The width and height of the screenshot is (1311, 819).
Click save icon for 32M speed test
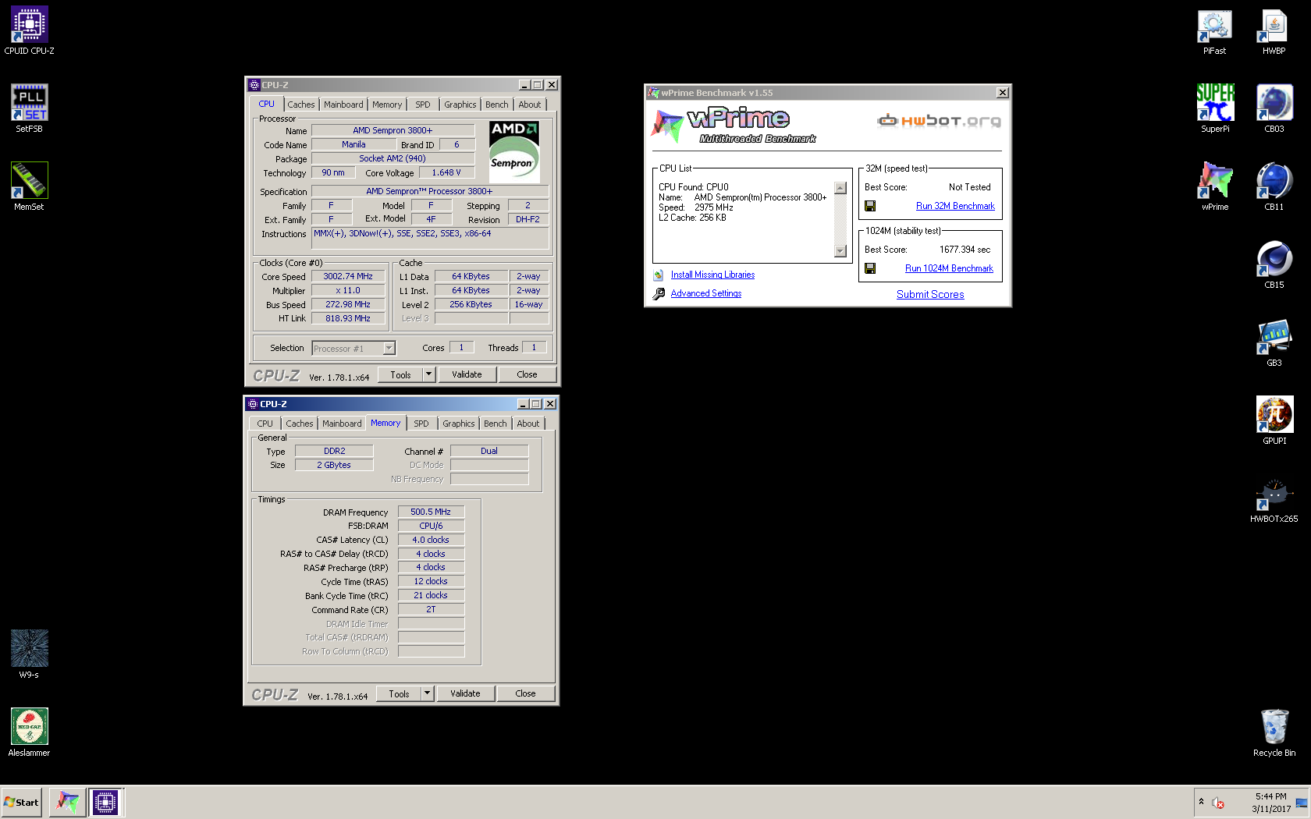pos(870,206)
